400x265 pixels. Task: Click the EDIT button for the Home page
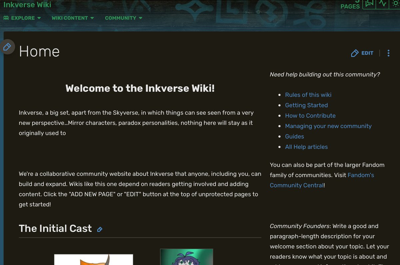pyautogui.click(x=362, y=53)
